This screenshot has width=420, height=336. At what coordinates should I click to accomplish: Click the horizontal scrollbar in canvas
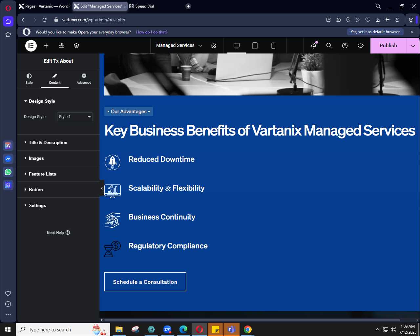(x=252, y=320)
